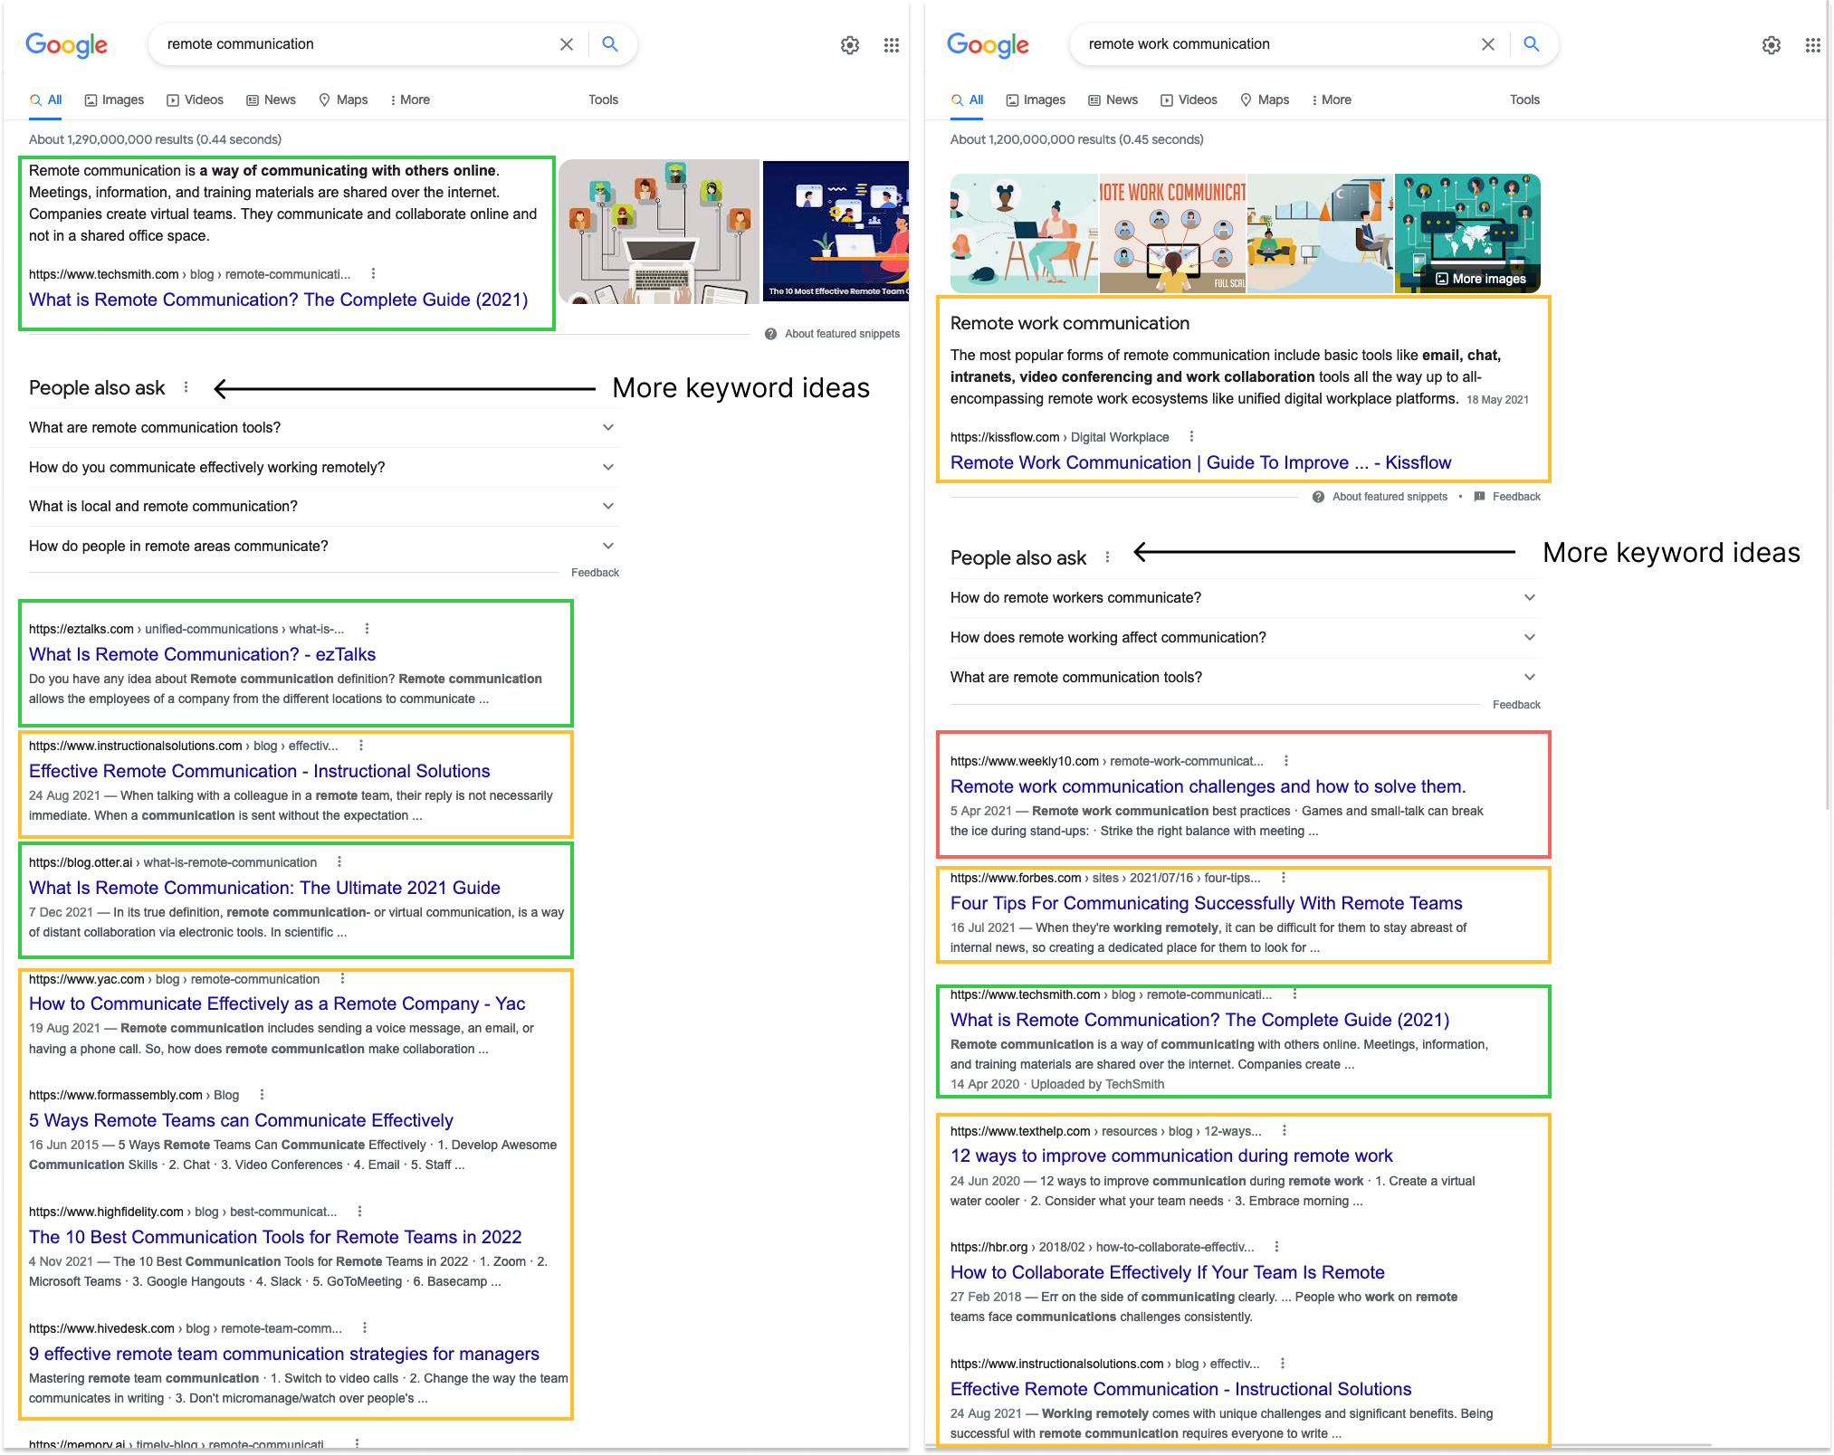Open the News tab in the right window
Screen dimensions: 1834x1455
click(x=1113, y=100)
